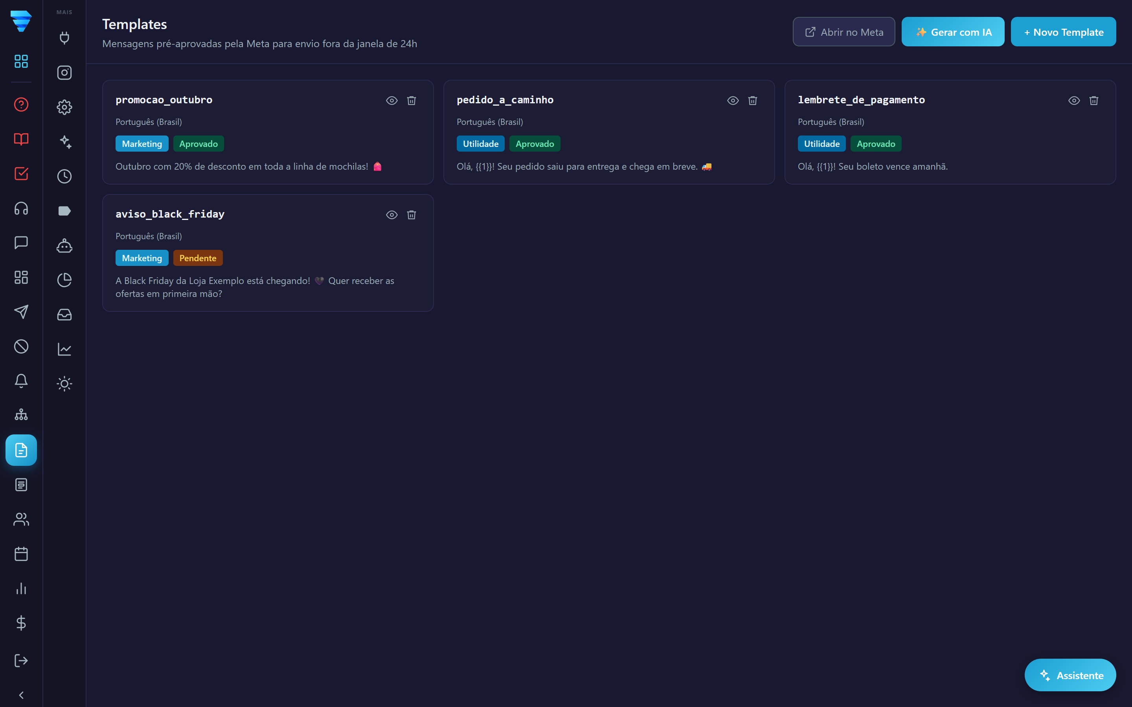Click Gerar com IA button

click(x=953, y=32)
